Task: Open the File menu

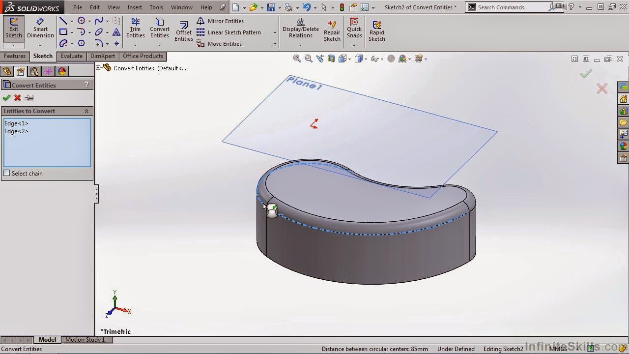Action: point(78,7)
